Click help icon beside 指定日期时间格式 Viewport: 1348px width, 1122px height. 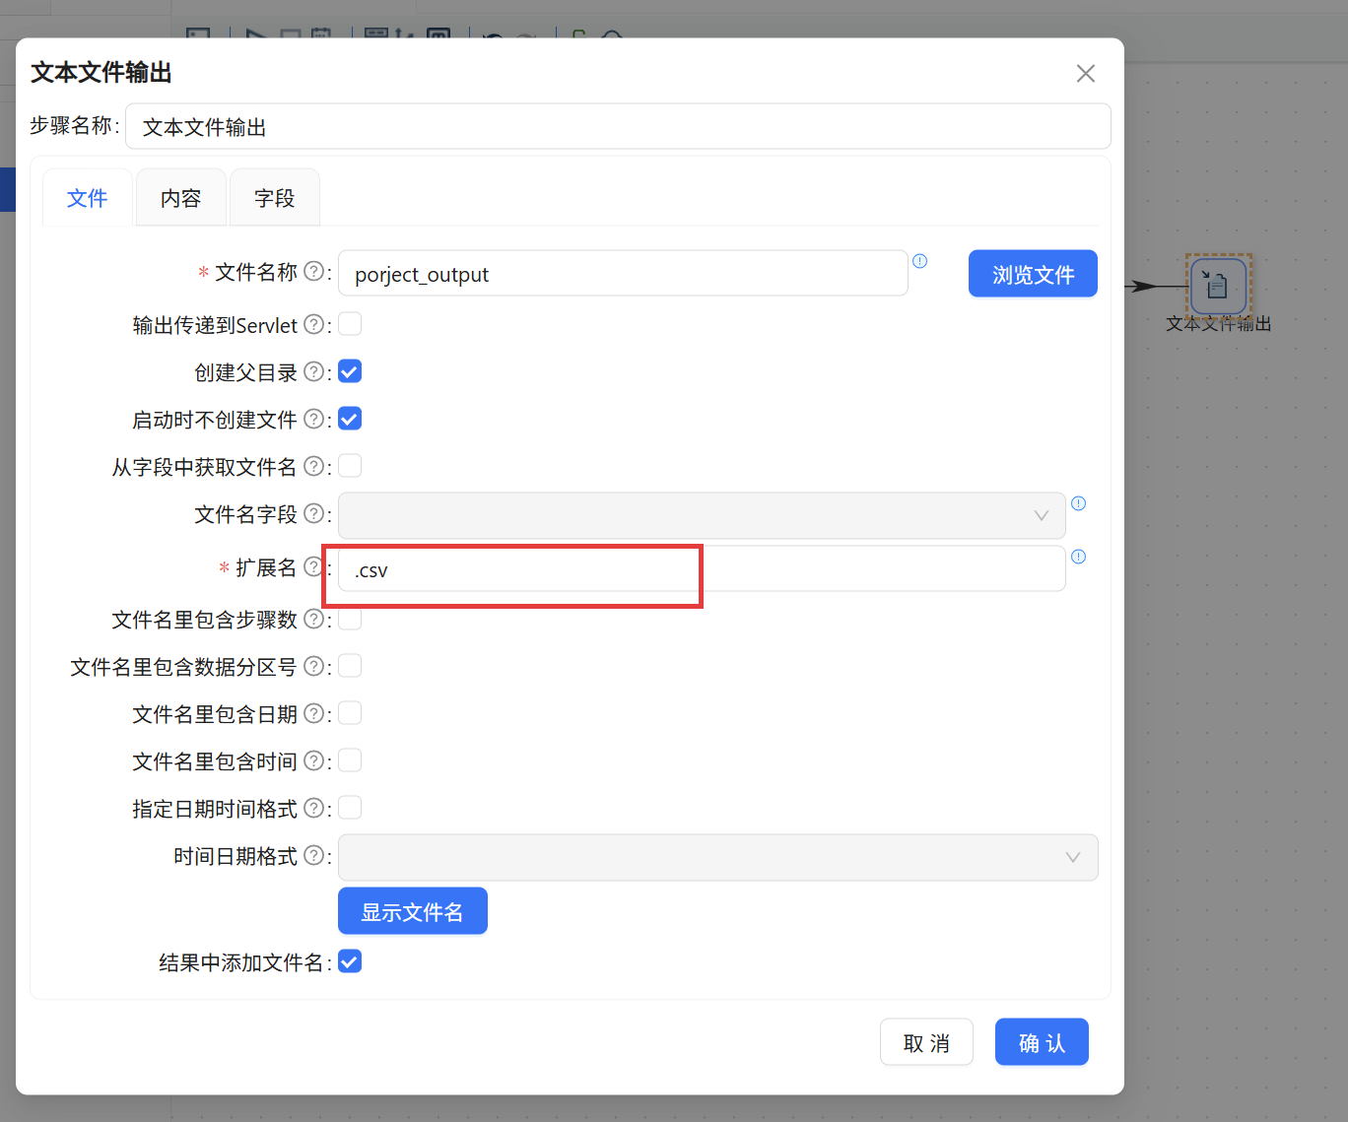(x=313, y=808)
